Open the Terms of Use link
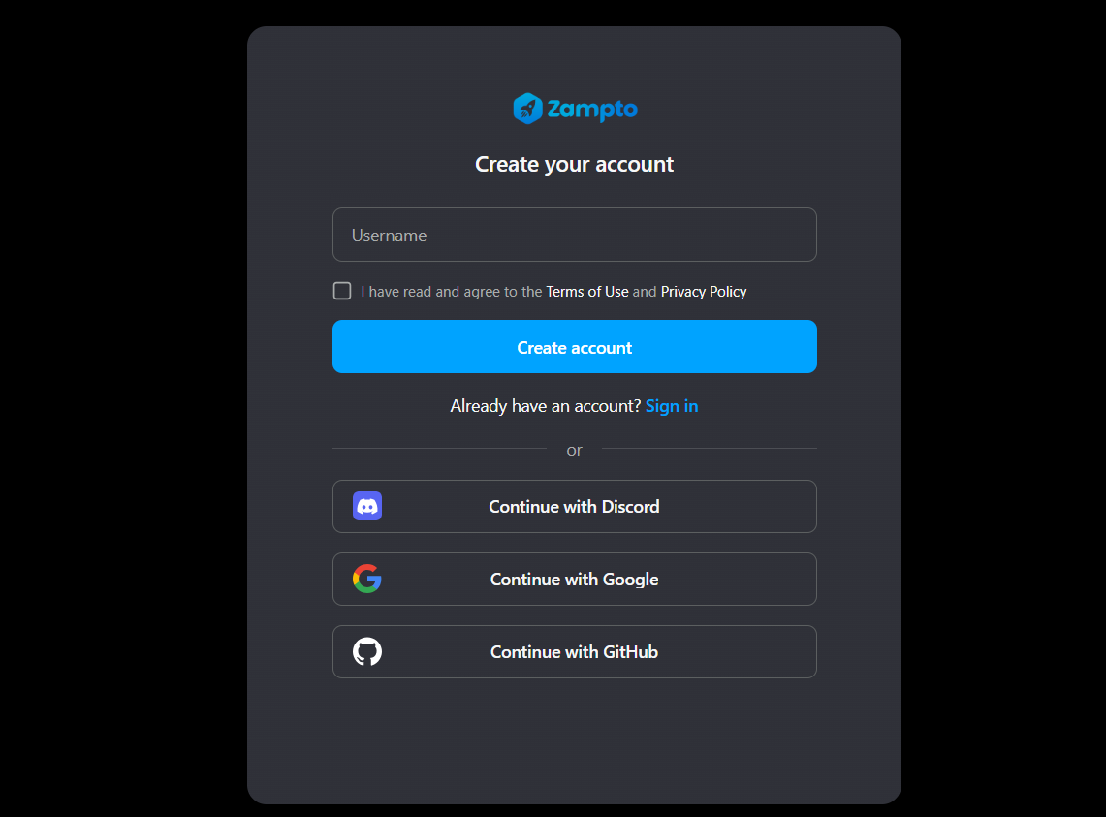Image resolution: width=1106 pixels, height=817 pixels. [x=587, y=292]
